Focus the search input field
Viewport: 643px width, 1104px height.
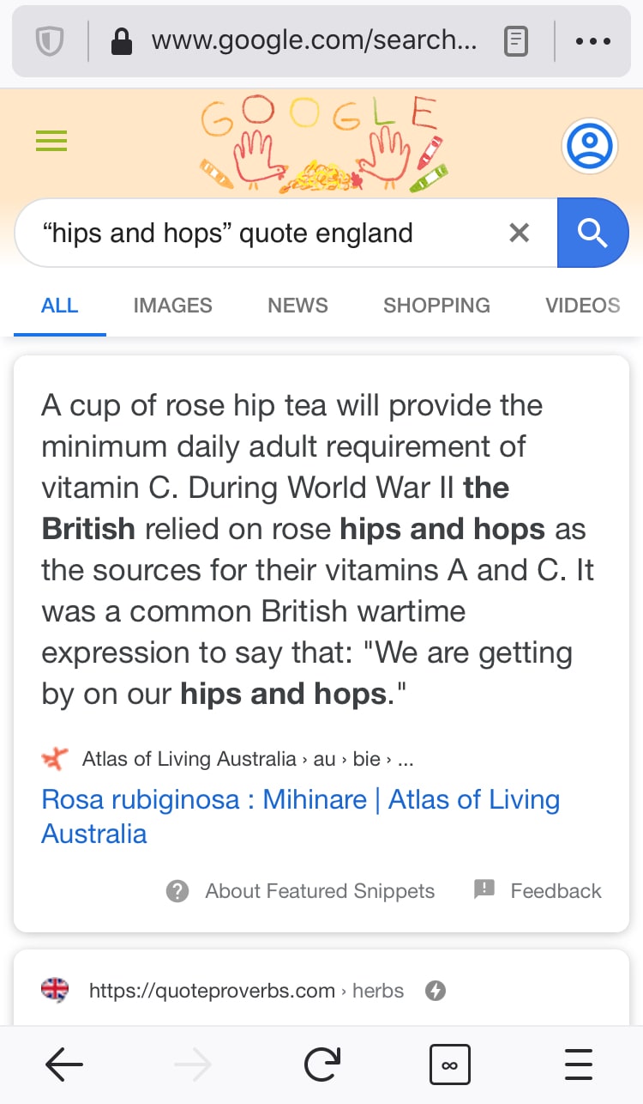pyautogui.click(x=257, y=233)
